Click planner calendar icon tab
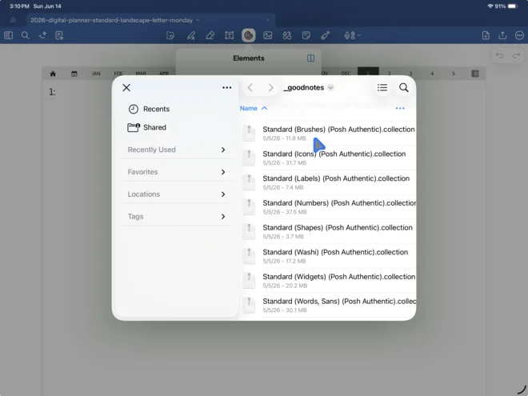 tap(74, 74)
